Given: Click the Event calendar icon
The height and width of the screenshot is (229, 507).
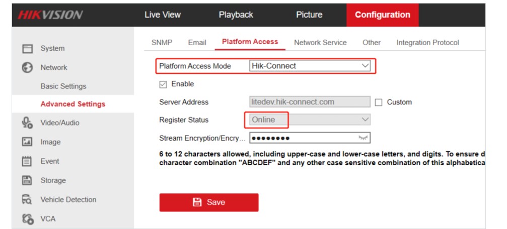Looking at the screenshot, I should [x=27, y=161].
